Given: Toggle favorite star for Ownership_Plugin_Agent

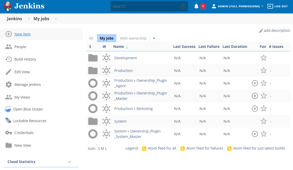Looking at the screenshot, I should point(264,83).
